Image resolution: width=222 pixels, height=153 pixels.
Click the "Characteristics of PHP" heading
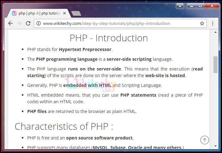pyautogui.click(x=64, y=126)
